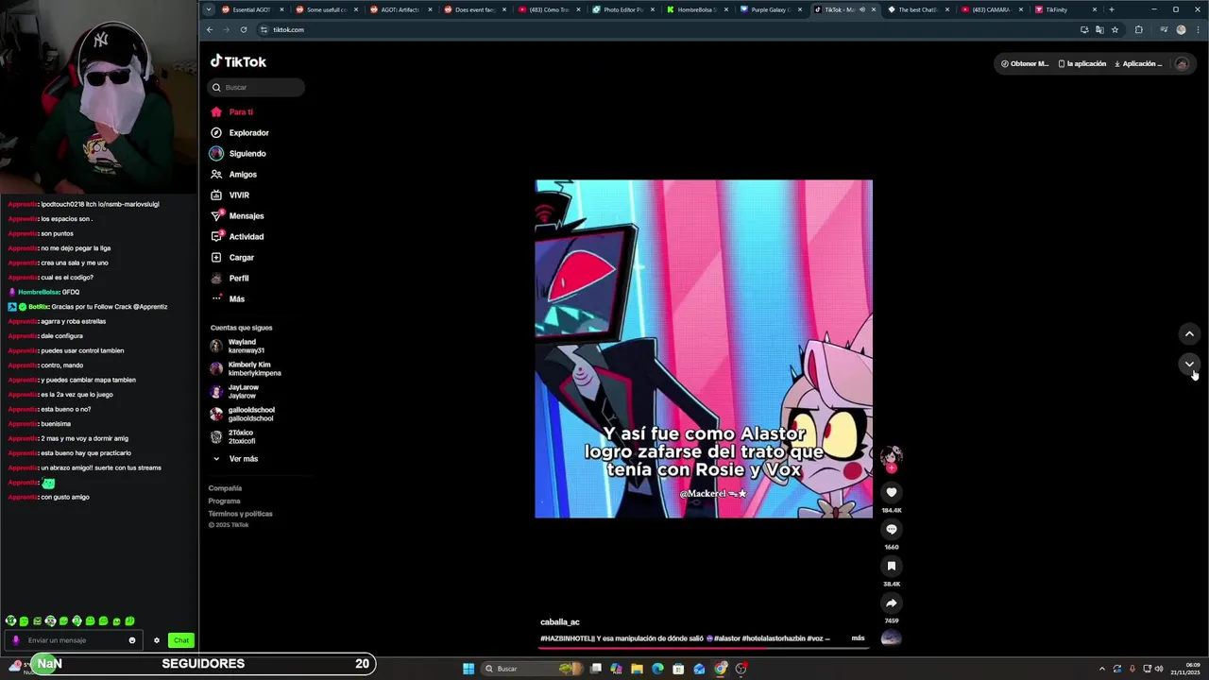Go back in browser history
The image size is (1209, 680).
pos(210,29)
